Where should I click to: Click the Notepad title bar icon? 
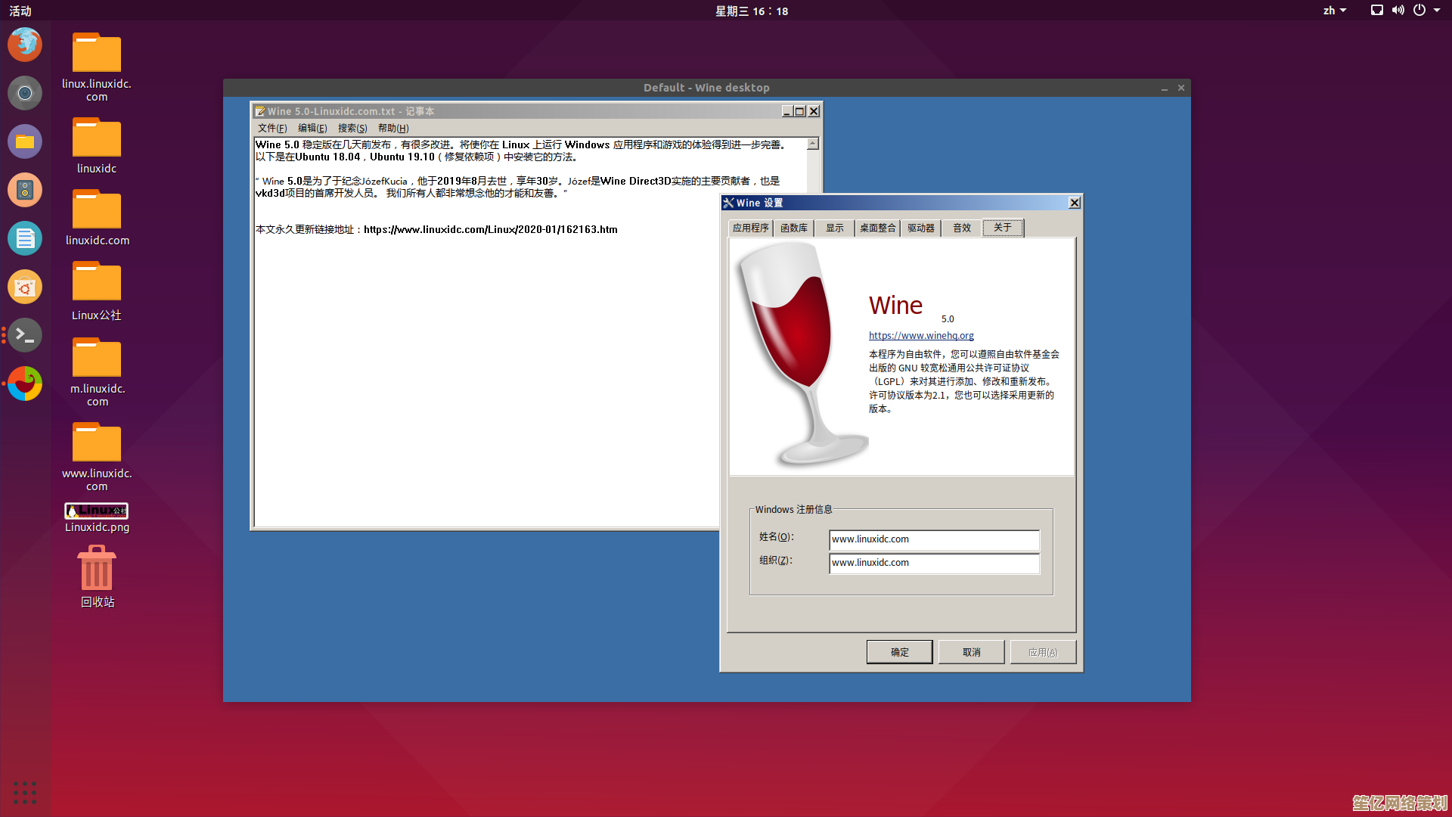click(x=260, y=111)
